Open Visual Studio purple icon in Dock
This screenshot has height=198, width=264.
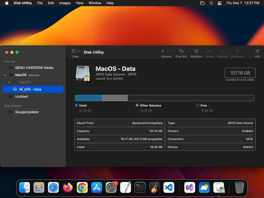coord(190,187)
